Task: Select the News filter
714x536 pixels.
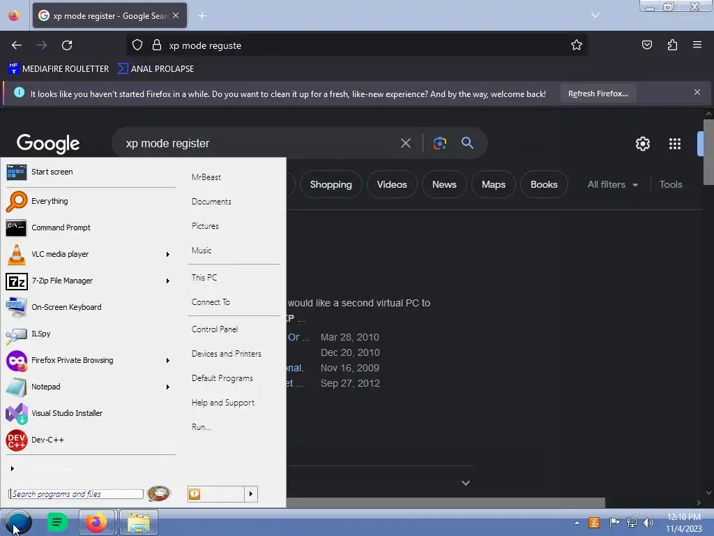Action: tap(444, 184)
